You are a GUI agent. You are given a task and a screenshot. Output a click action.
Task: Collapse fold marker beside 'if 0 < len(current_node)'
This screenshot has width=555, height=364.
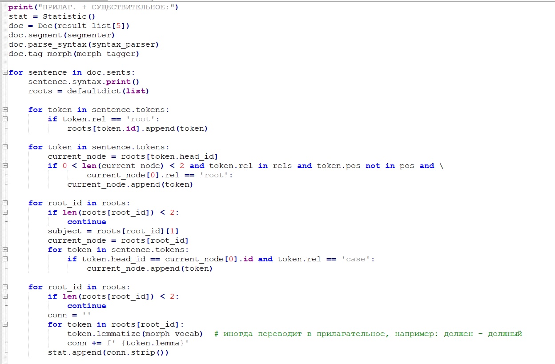click(4, 166)
